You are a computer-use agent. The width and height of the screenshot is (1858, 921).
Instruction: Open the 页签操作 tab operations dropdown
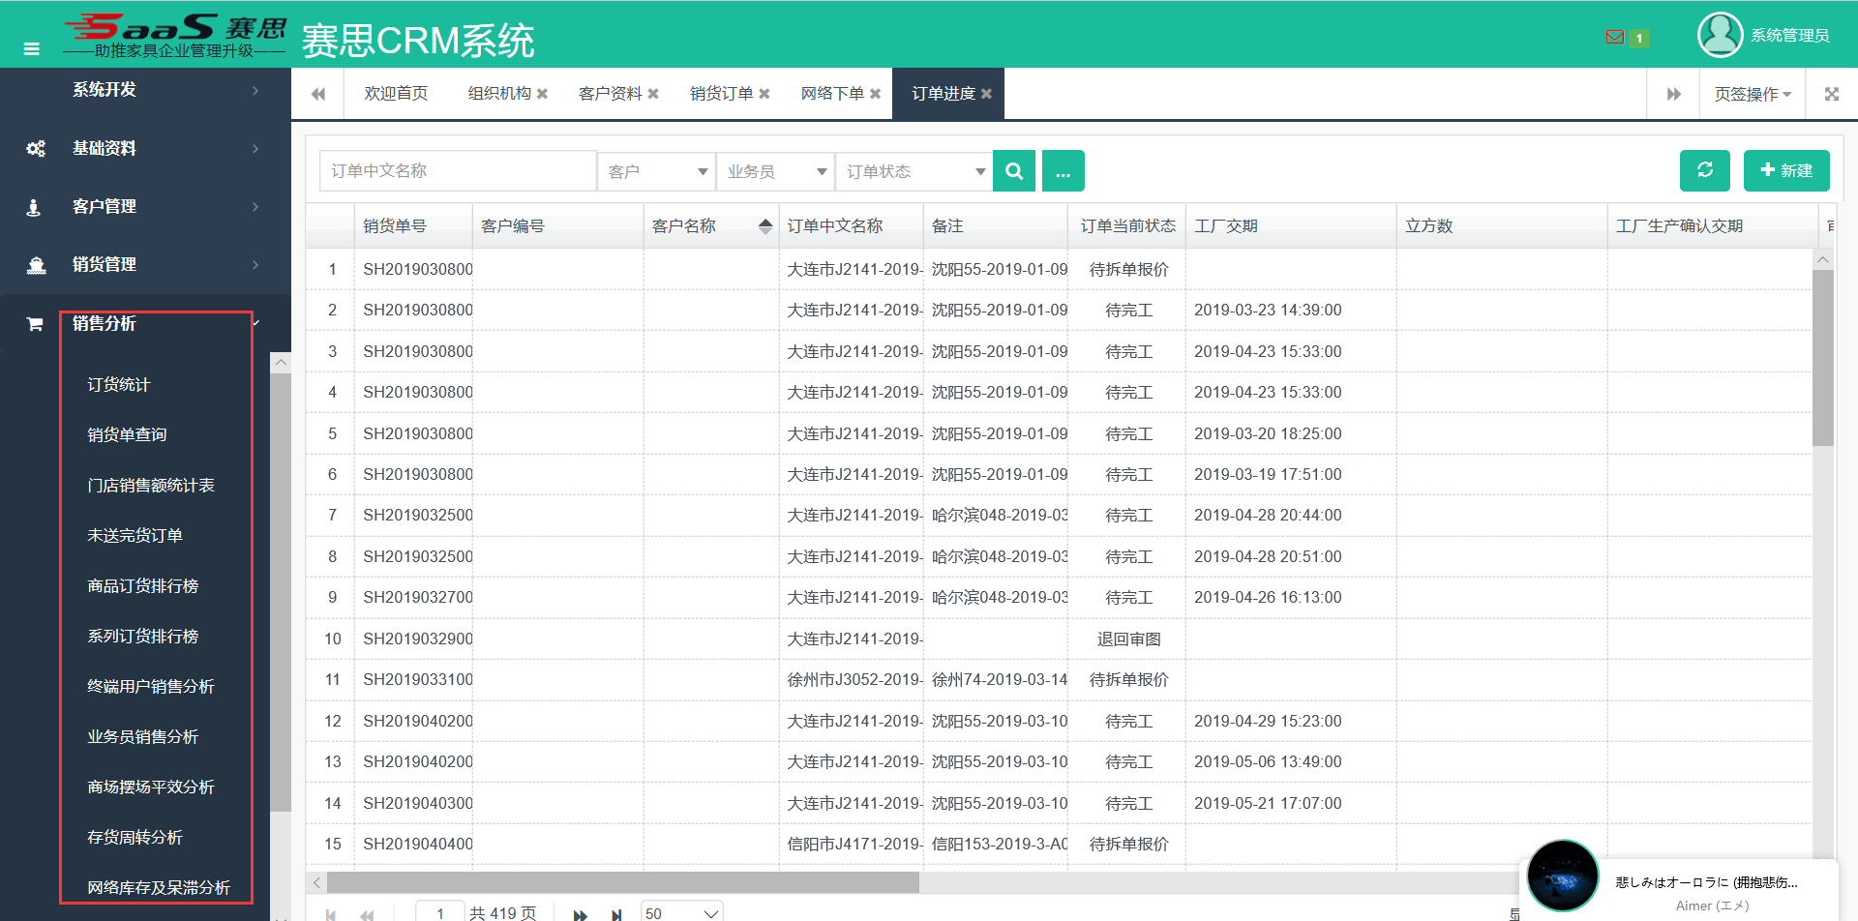1752,93
